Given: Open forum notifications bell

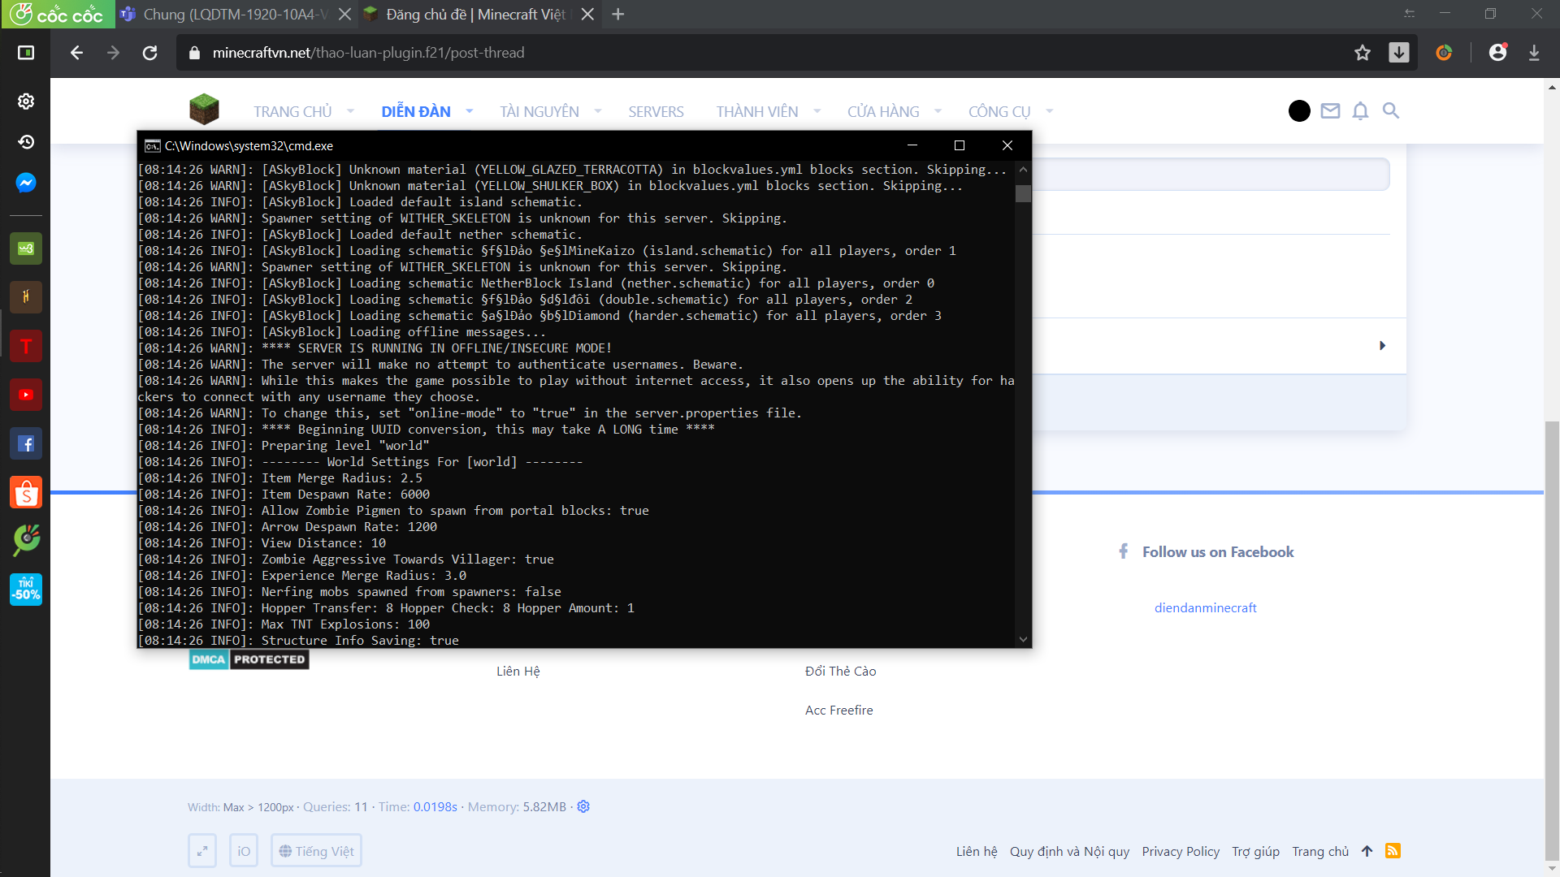Looking at the screenshot, I should (1360, 110).
